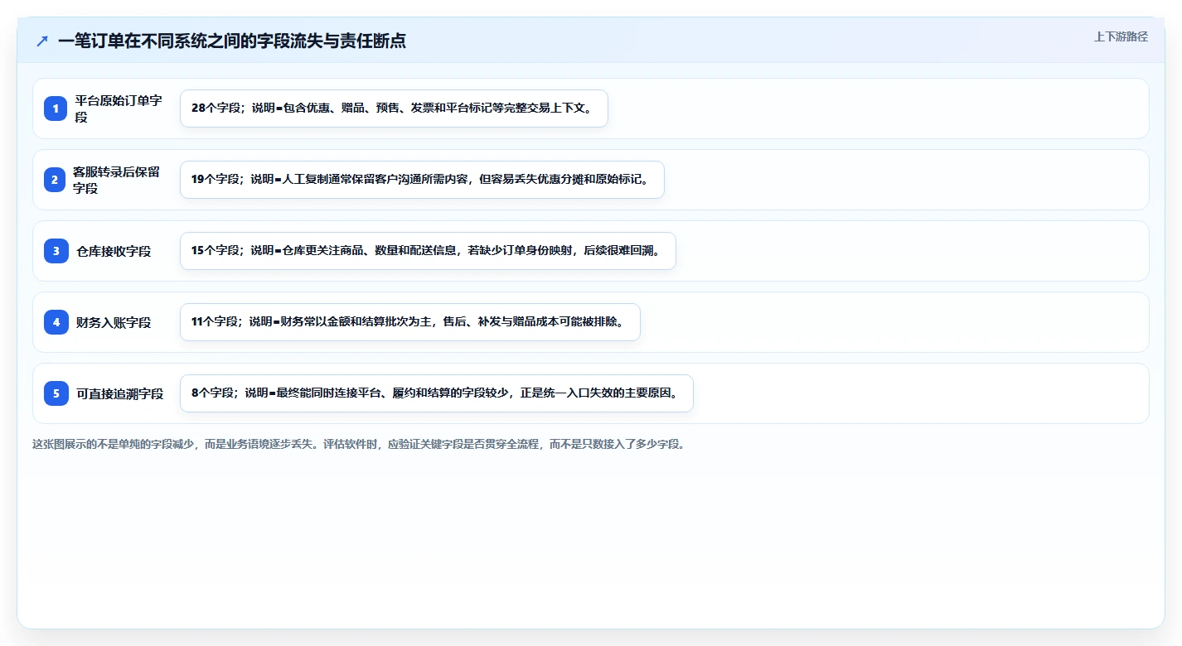The image size is (1182, 646).
Task: Click the title 一笔订单在不同系统之间的字段流失与责任断点
Action: [232, 41]
